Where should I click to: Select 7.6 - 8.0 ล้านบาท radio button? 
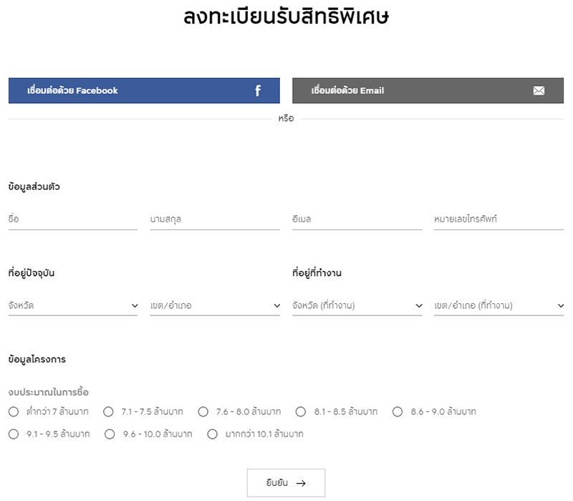coord(203,411)
